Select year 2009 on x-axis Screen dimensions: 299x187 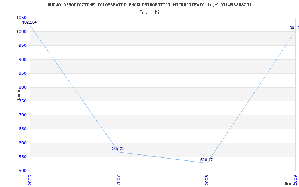coord(295,180)
